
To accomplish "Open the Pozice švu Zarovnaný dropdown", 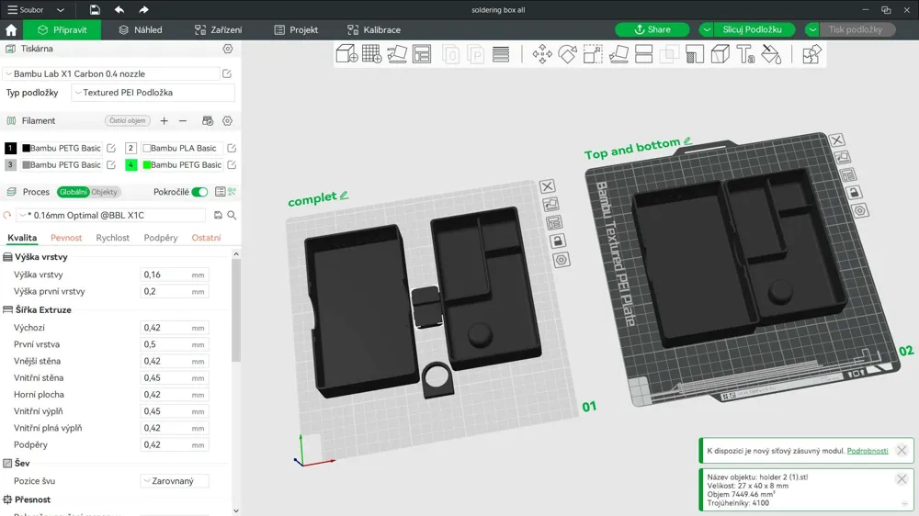I will coord(175,481).
